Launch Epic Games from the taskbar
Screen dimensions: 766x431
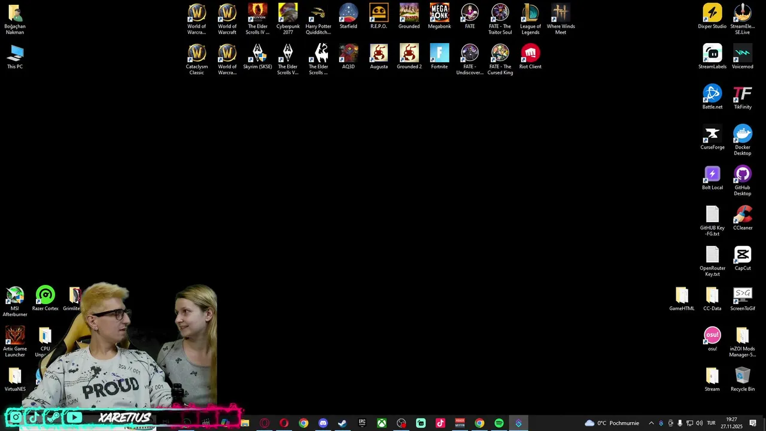coord(362,423)
